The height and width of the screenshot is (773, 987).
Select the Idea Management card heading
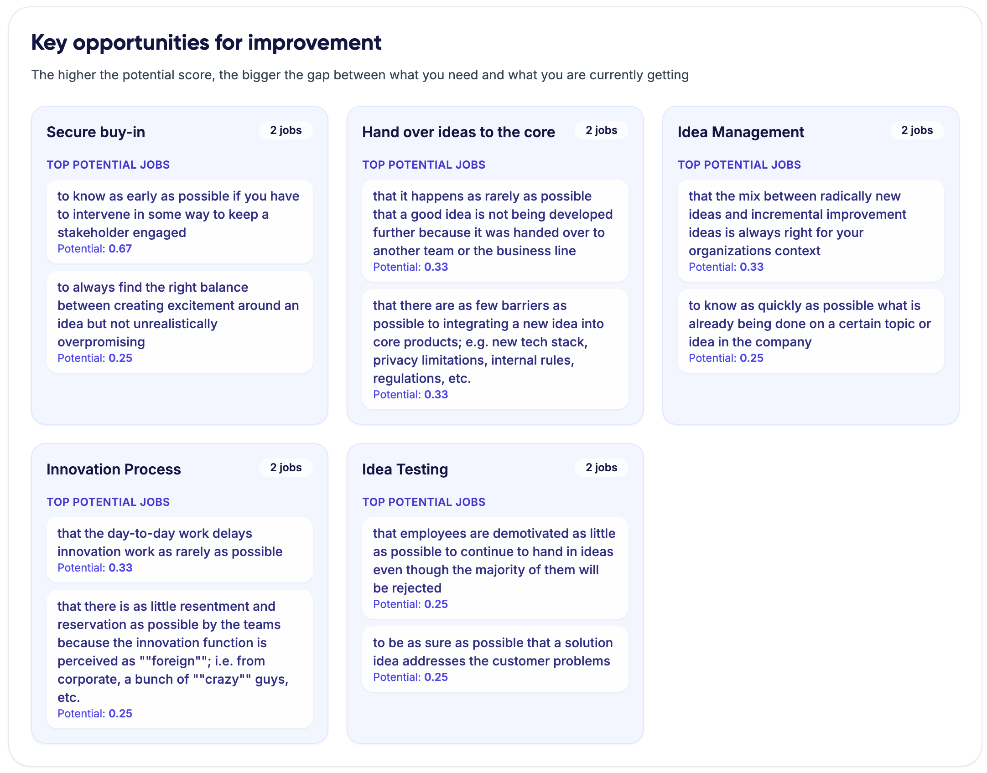pos(741,132)
